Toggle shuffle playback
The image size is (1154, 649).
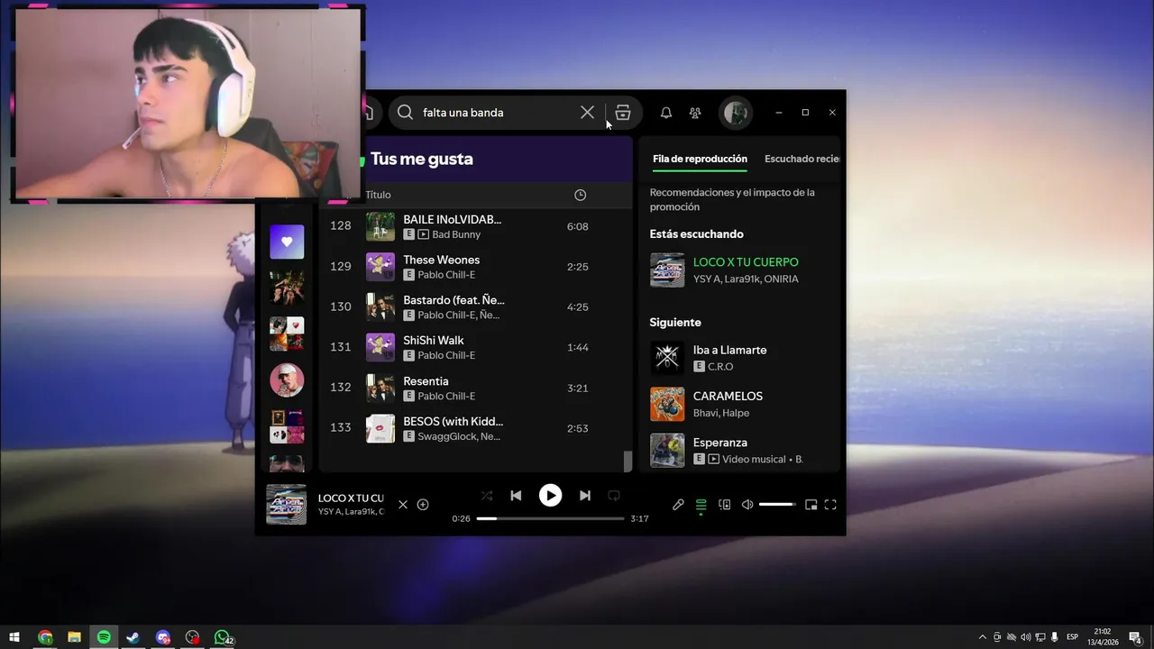(487, 496)
